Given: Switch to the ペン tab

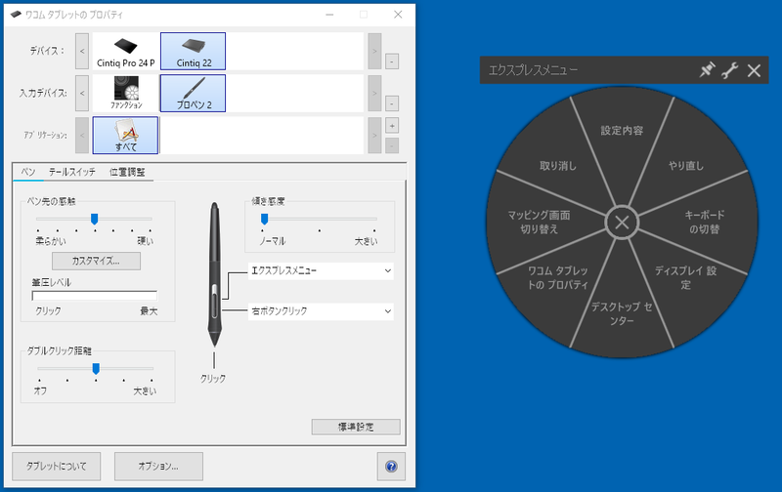Looking at the screenshot, I should (28, 172).
